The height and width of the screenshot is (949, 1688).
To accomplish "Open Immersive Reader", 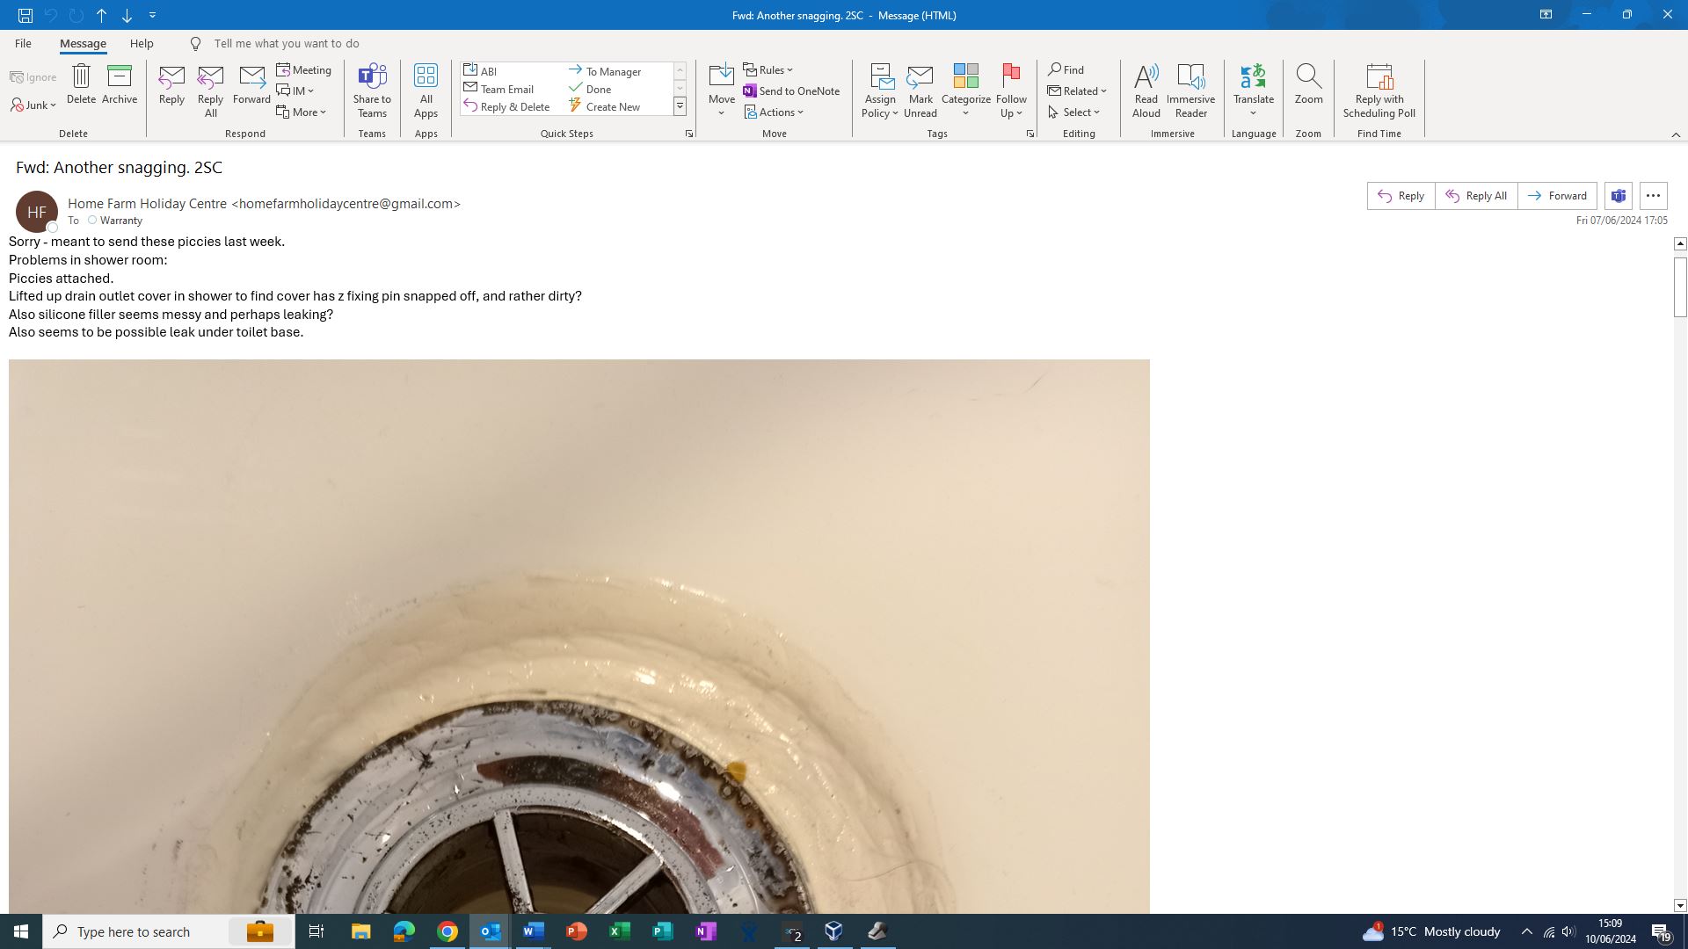I will [x=1190, y=77].
